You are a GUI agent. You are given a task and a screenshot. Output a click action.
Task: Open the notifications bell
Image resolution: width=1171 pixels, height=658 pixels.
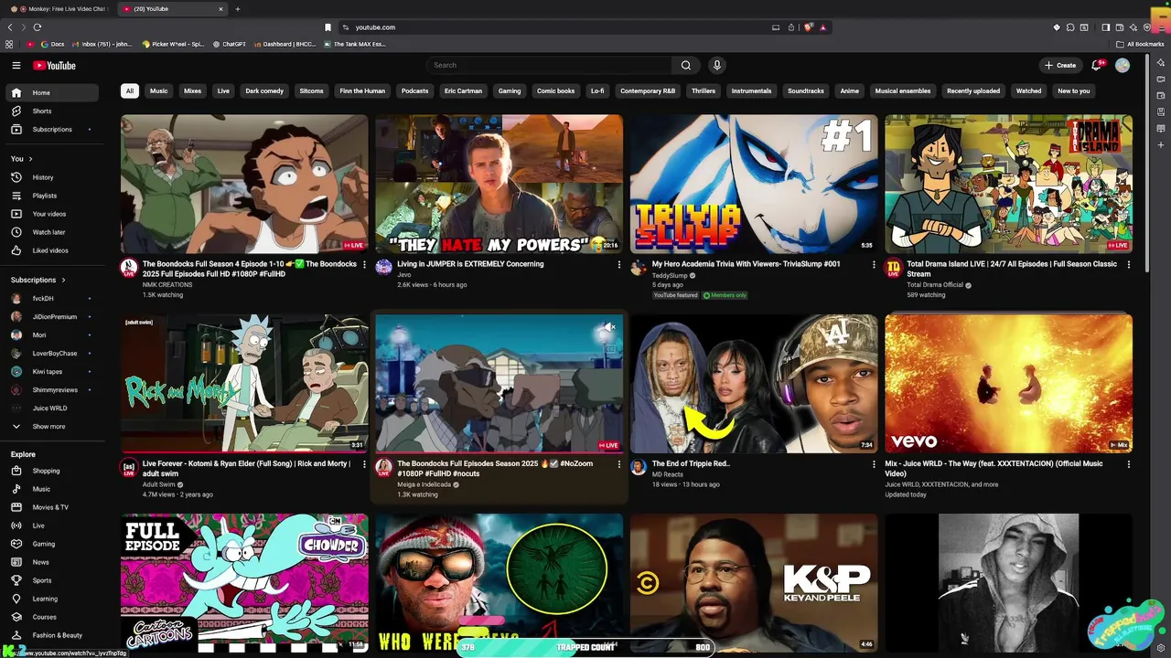coord(1096,65)
